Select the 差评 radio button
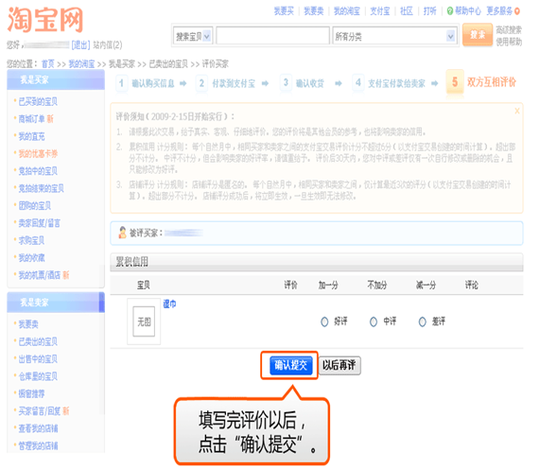The image size is (557, 469). [422, 321]
